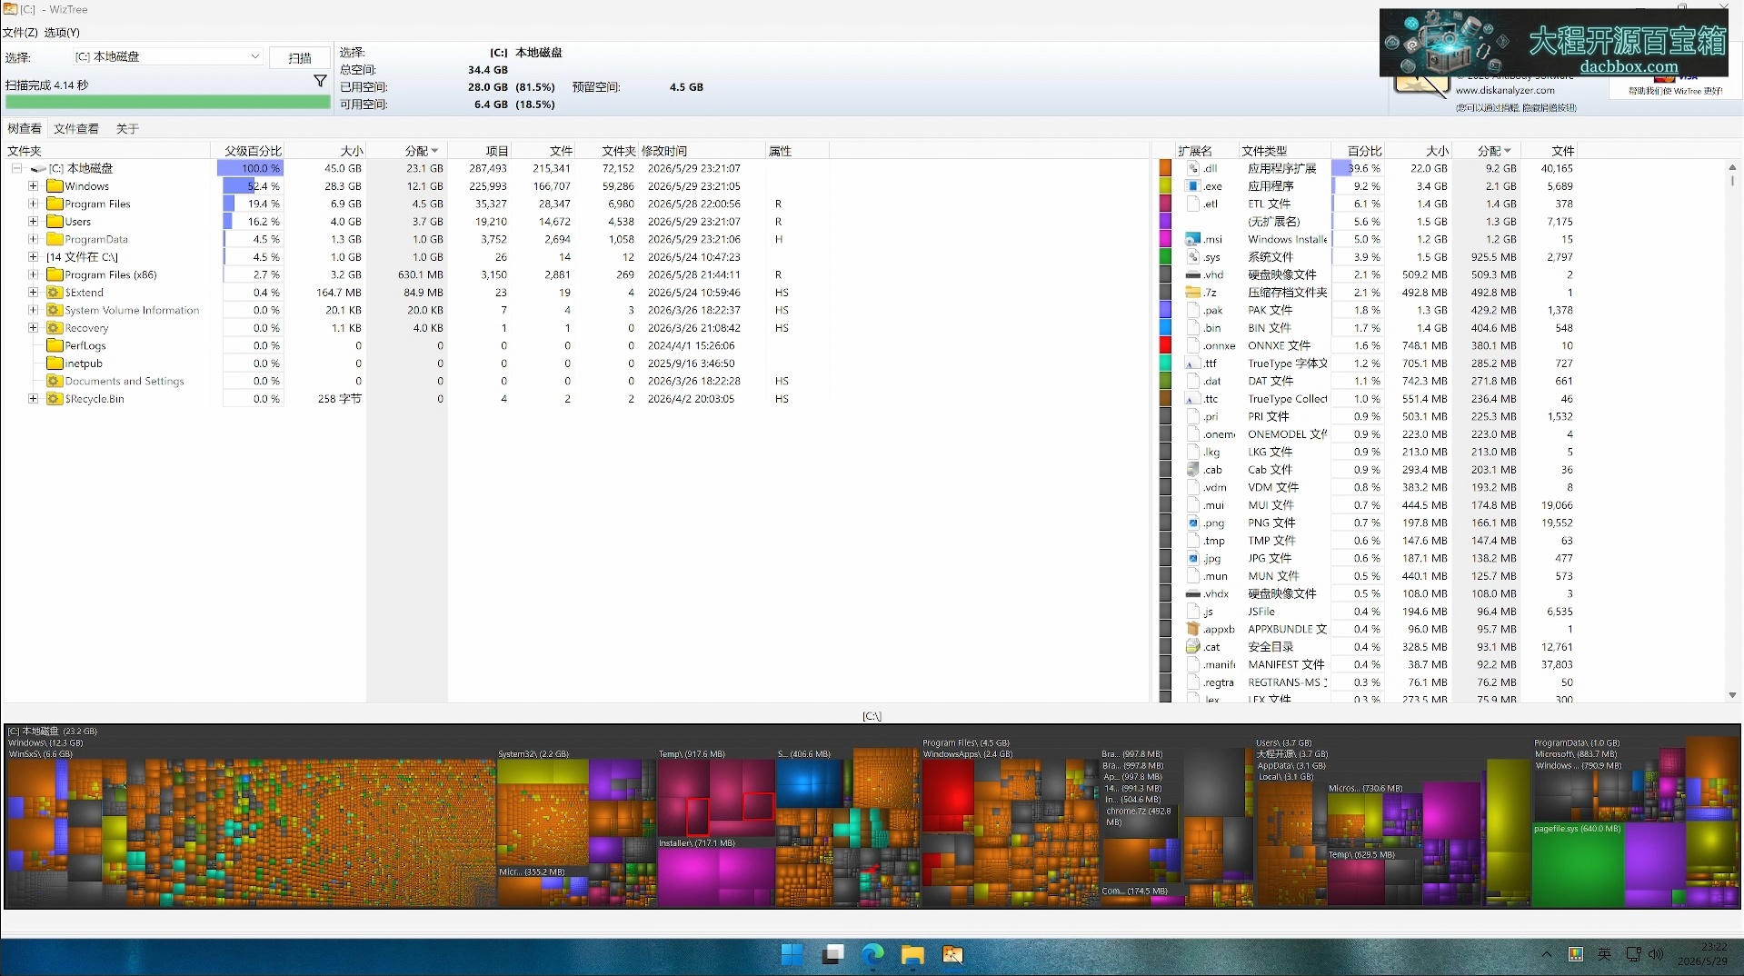Expand the Program Files (x86) node
This screenshot has width=1744, height=976.
(34, 274)
